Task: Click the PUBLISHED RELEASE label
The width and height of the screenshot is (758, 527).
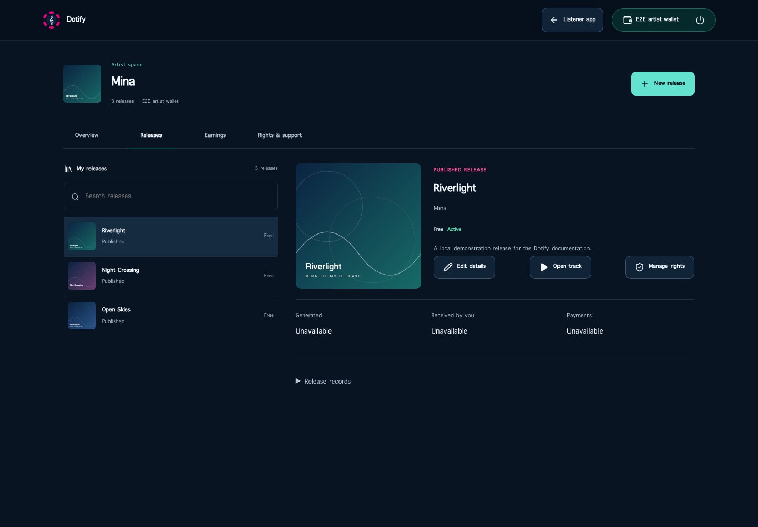Action: 460,170
